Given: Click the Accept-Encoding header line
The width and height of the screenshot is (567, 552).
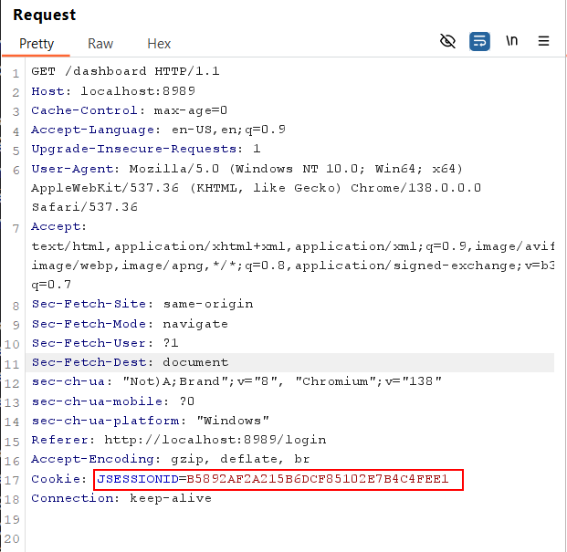Looking at the screenshot, I should [x=158, y=460].
